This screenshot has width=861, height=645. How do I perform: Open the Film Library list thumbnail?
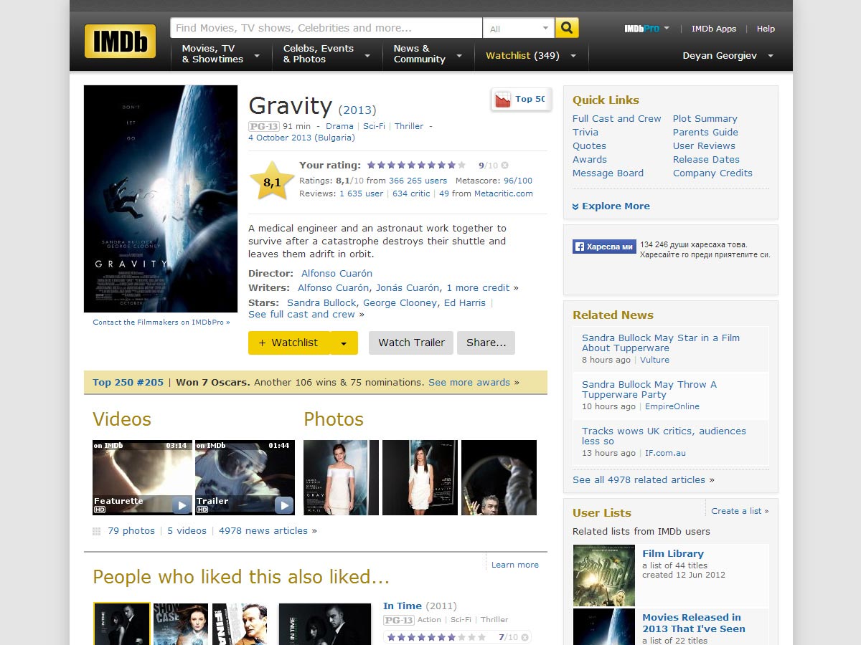pos(604,575)
